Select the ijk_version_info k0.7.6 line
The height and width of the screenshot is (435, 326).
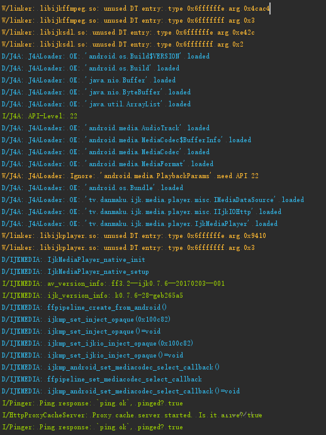tap(93, 295)
